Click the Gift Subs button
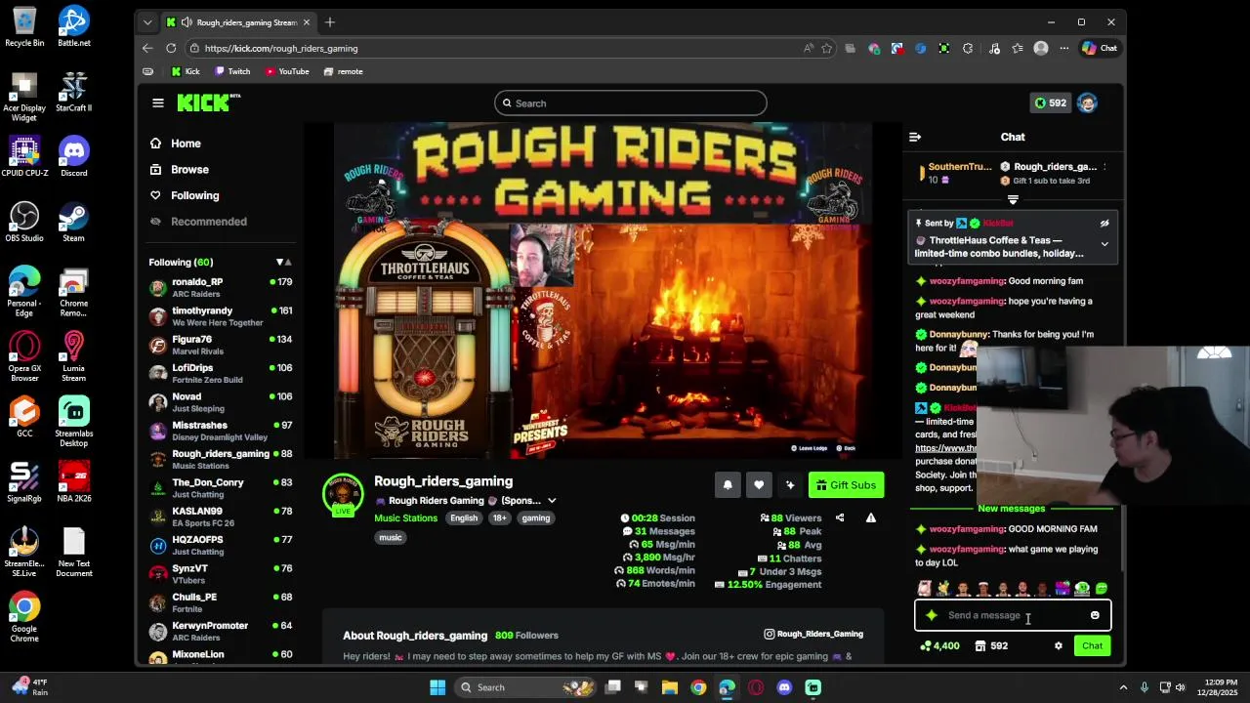The width and height of the screenshot is (1250, 703). [846, 485]
